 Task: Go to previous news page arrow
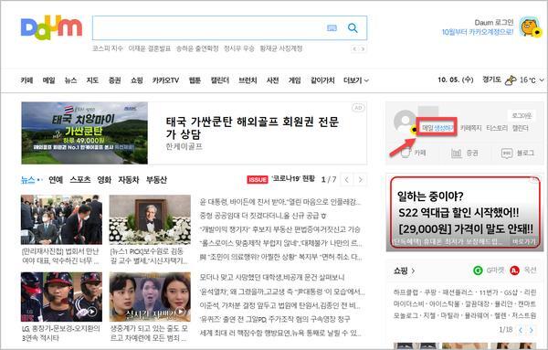(347, 180)
